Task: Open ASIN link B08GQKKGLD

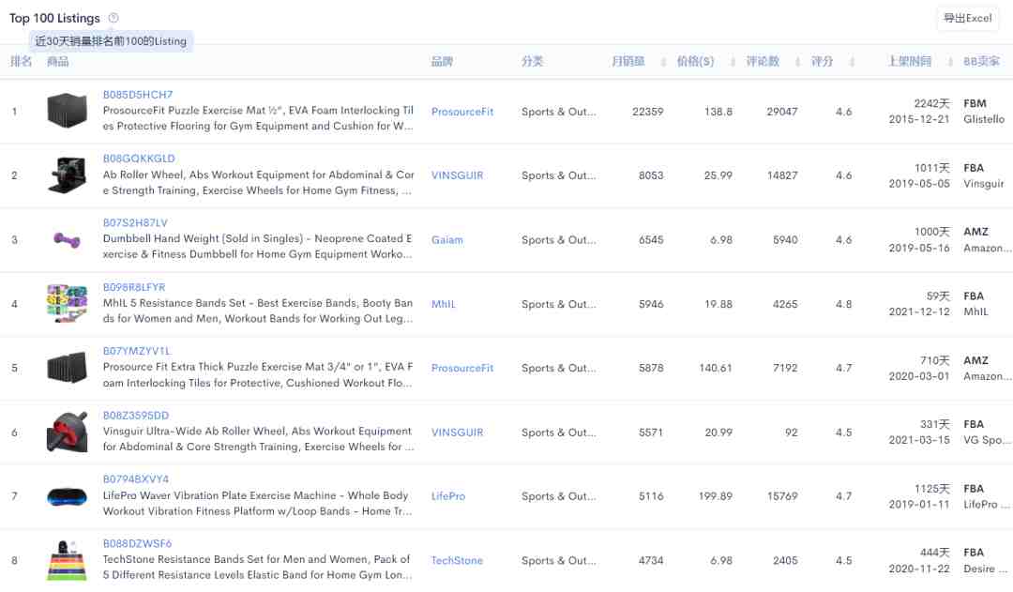Action: coord(139,159)
